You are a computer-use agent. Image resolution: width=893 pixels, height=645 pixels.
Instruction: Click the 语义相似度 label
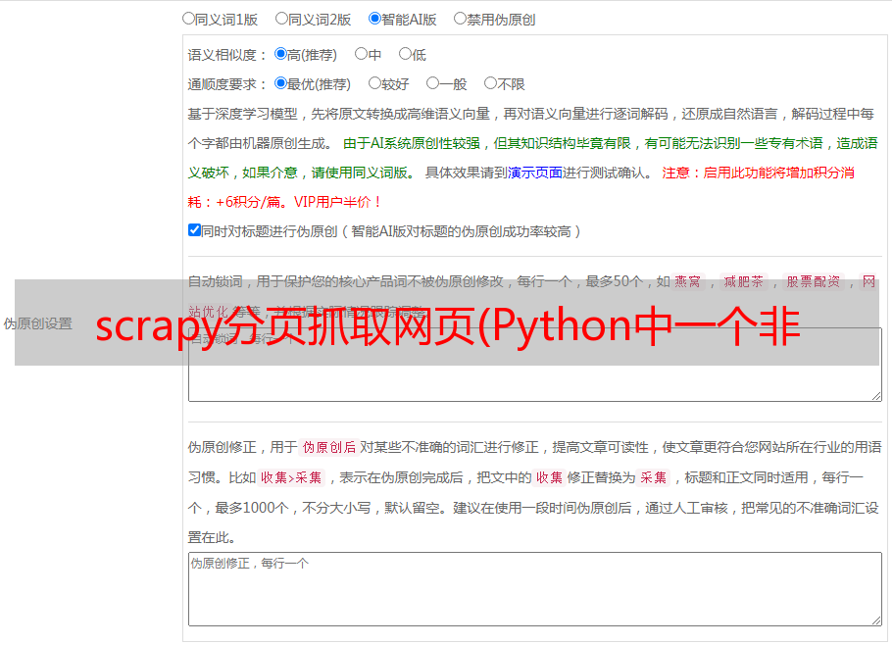(x=226, y=55)
